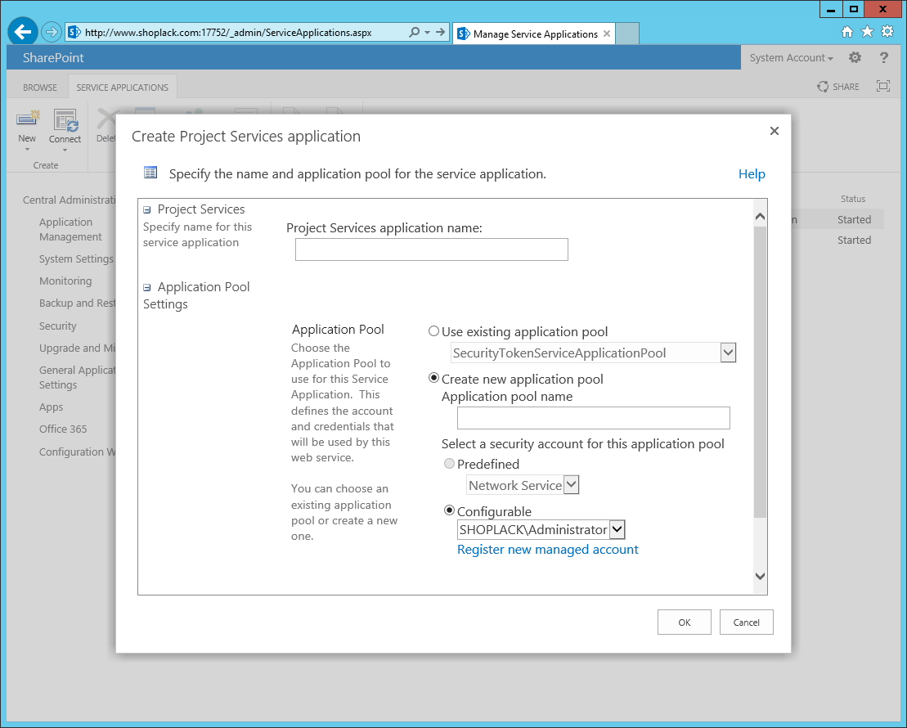Screen dimensions: 907x728
Task: Expand the New button dropdown arrow
Action: tap(27, 150)
